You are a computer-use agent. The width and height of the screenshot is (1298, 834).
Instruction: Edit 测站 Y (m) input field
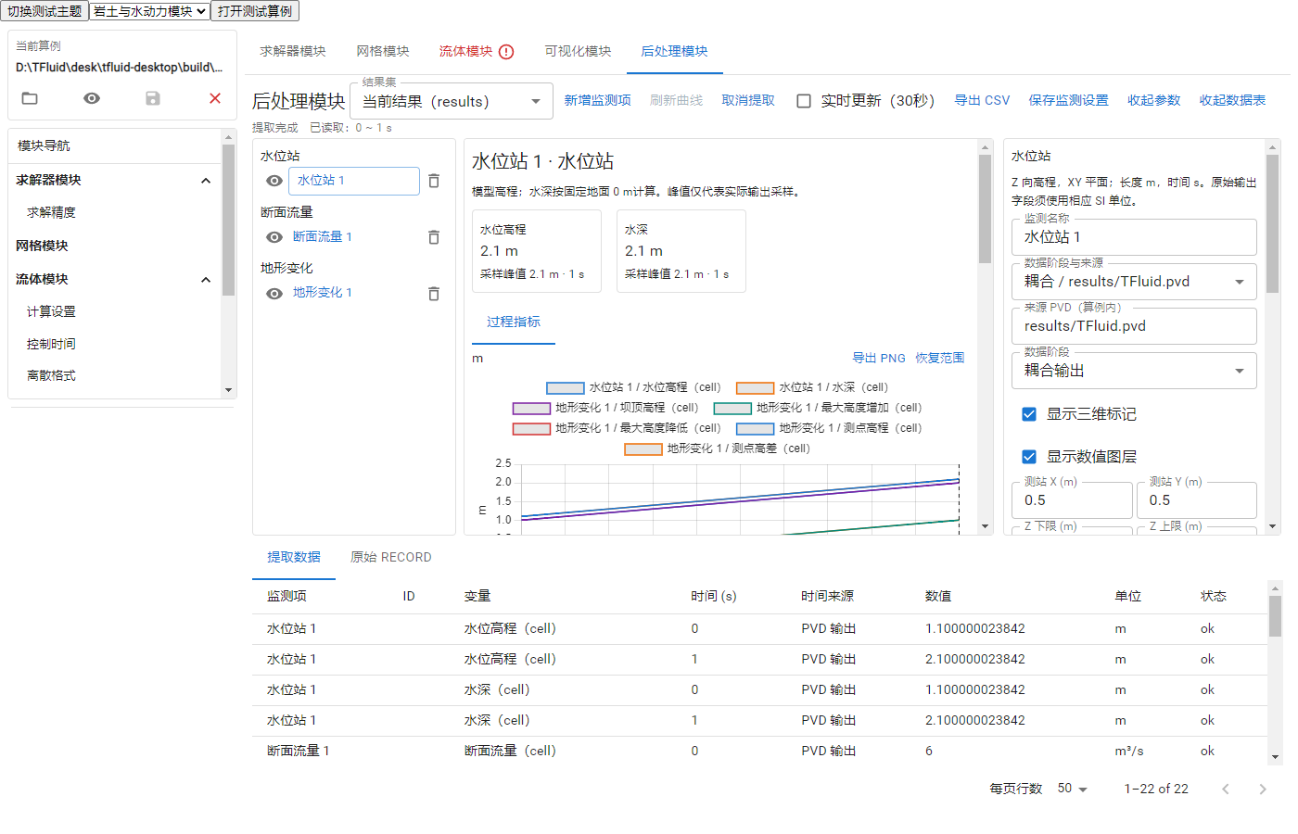[1197, 500]
